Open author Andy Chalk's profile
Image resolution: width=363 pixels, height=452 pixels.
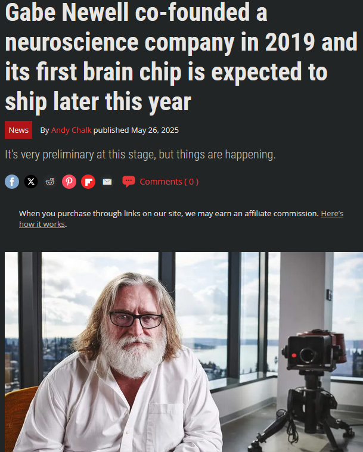pos(72,130)
